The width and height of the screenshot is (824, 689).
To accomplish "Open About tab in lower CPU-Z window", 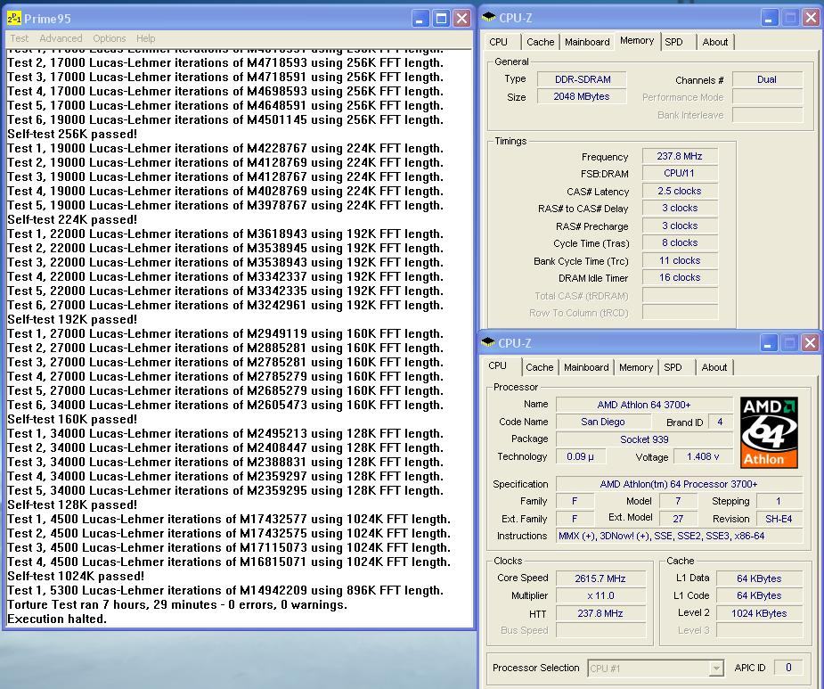I will [714, 367].
